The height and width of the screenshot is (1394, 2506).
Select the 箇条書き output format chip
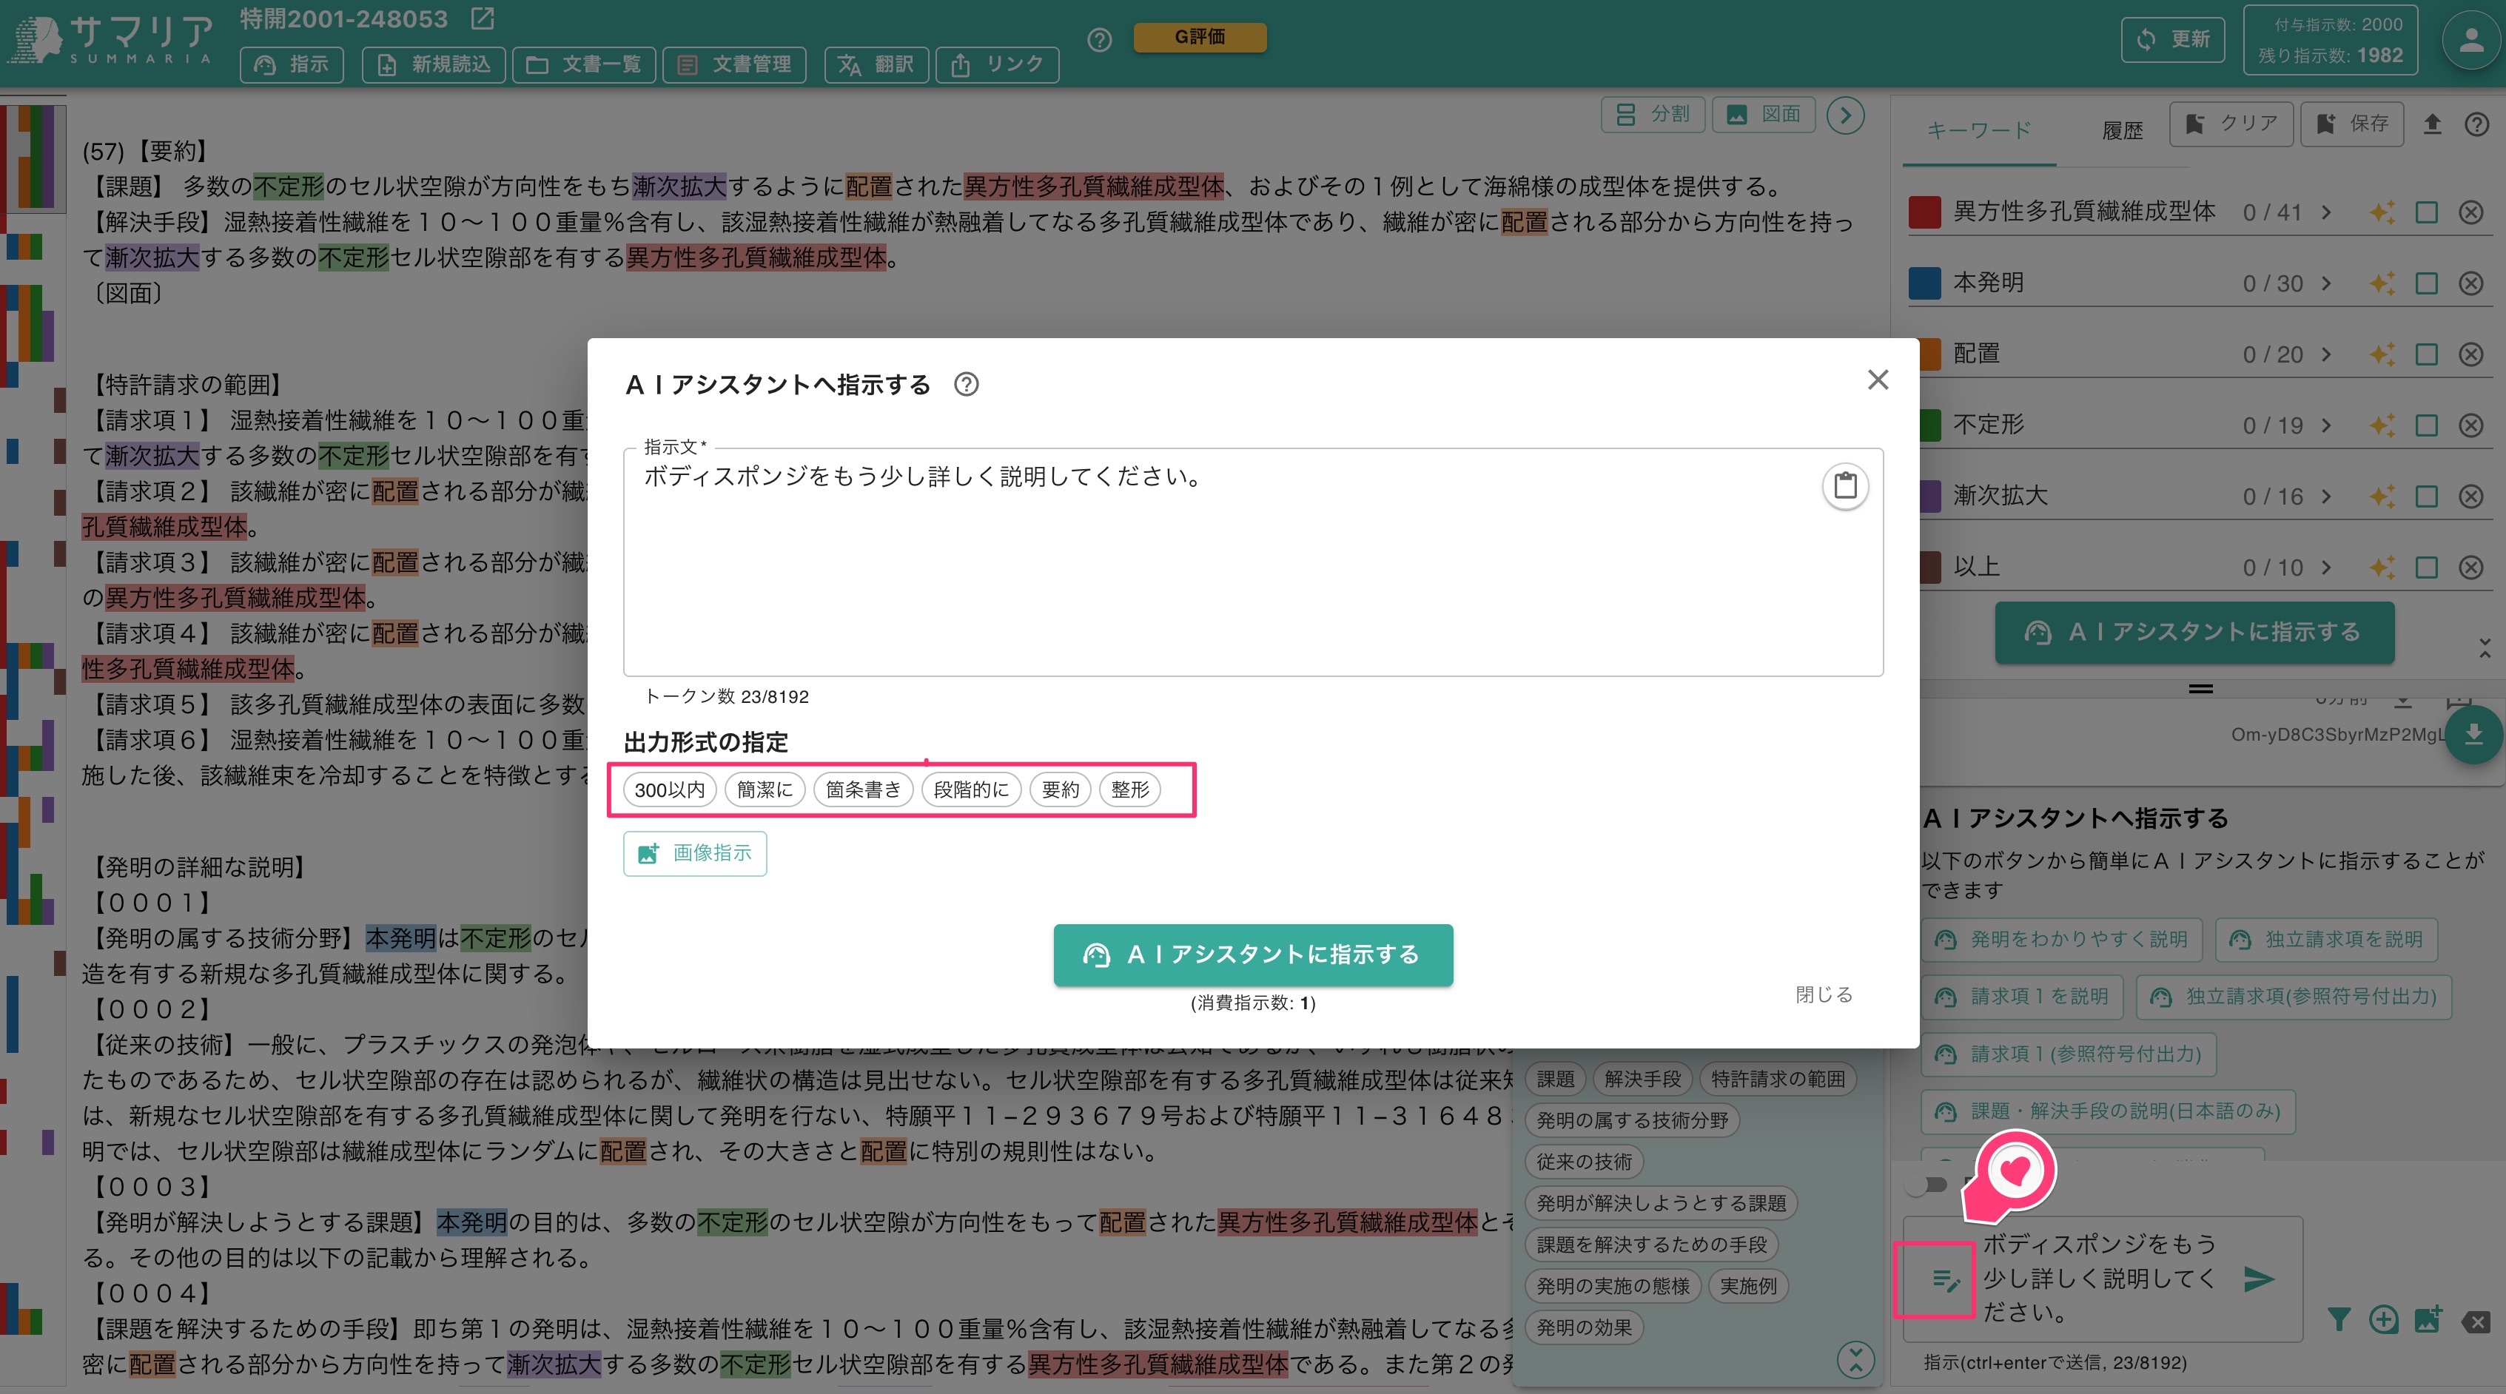863,789
